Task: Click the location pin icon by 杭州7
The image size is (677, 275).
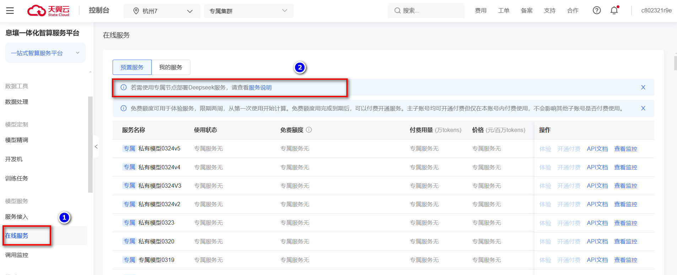Action: (x=136, y=11)
